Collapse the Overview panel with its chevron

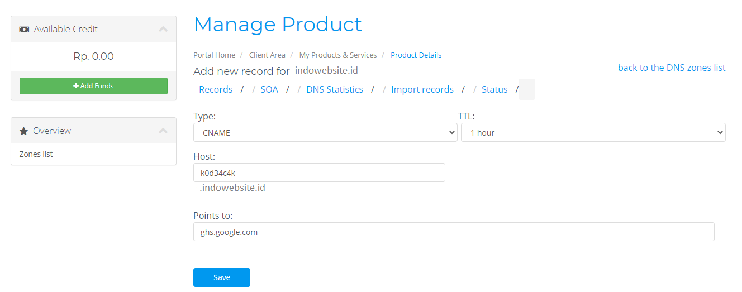(163, 131)
